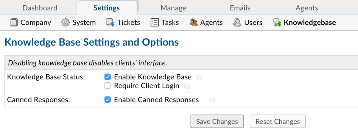This screenshot has width=358, height=136.
Task: Show help tip for Enable Knowledge Base
Action: click(x=200, y=77)
